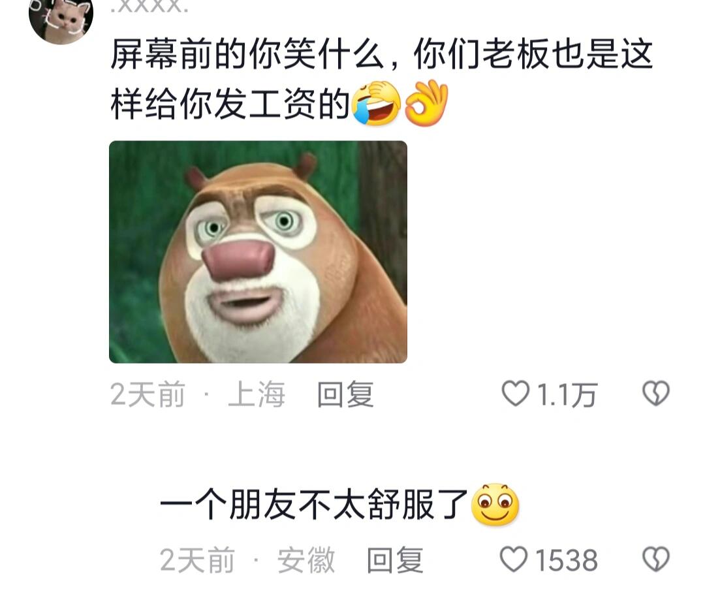
Task: Tap the laughing crying emoji
Action: pyautogui.click(x=377, y=103)
